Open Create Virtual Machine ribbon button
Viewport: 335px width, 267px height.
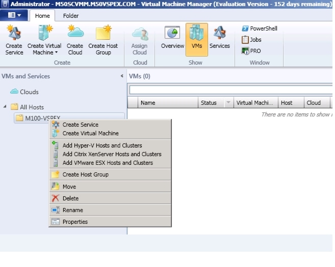pos(44,40)
